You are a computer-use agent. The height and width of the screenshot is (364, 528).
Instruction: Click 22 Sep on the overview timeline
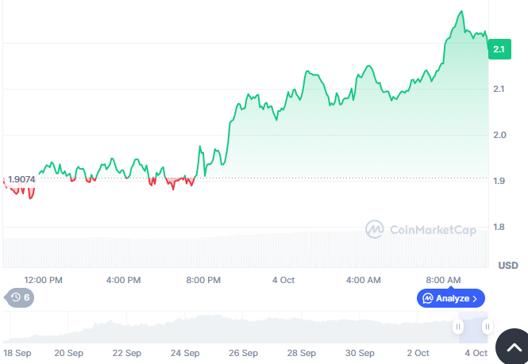[x=127, y=353]
